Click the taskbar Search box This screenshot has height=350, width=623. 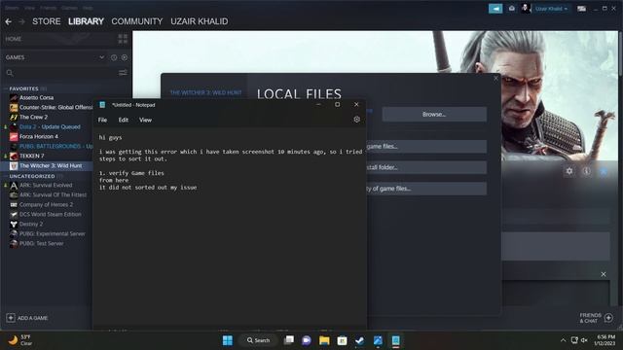click(x=258, y=340)
